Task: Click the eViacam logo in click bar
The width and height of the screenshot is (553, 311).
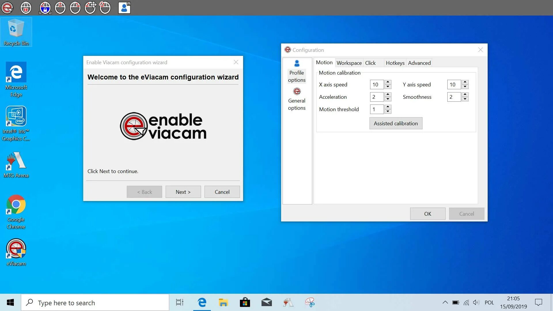Action: [x=7, y=7]
